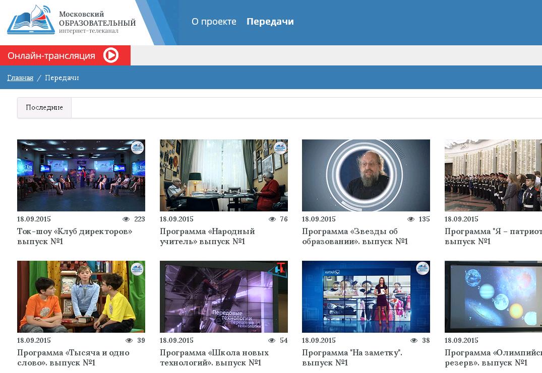Click date 18.09.2015 under Народный учитель
Image resolution: width=542 pixels, height=373 pixels.
[176, 219]
